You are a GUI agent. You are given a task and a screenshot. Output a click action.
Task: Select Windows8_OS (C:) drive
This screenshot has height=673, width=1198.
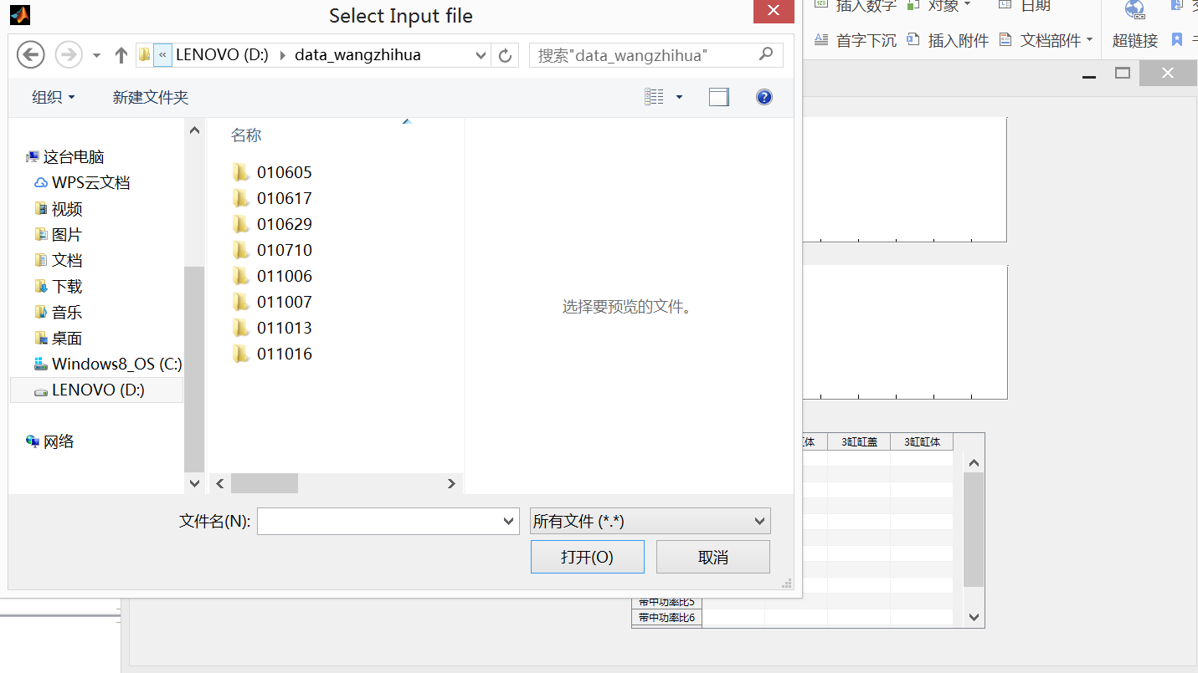click(116, 364)
